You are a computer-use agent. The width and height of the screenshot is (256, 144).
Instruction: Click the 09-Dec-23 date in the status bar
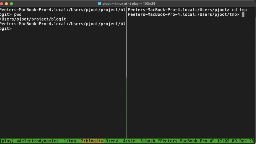pos(243,141)
